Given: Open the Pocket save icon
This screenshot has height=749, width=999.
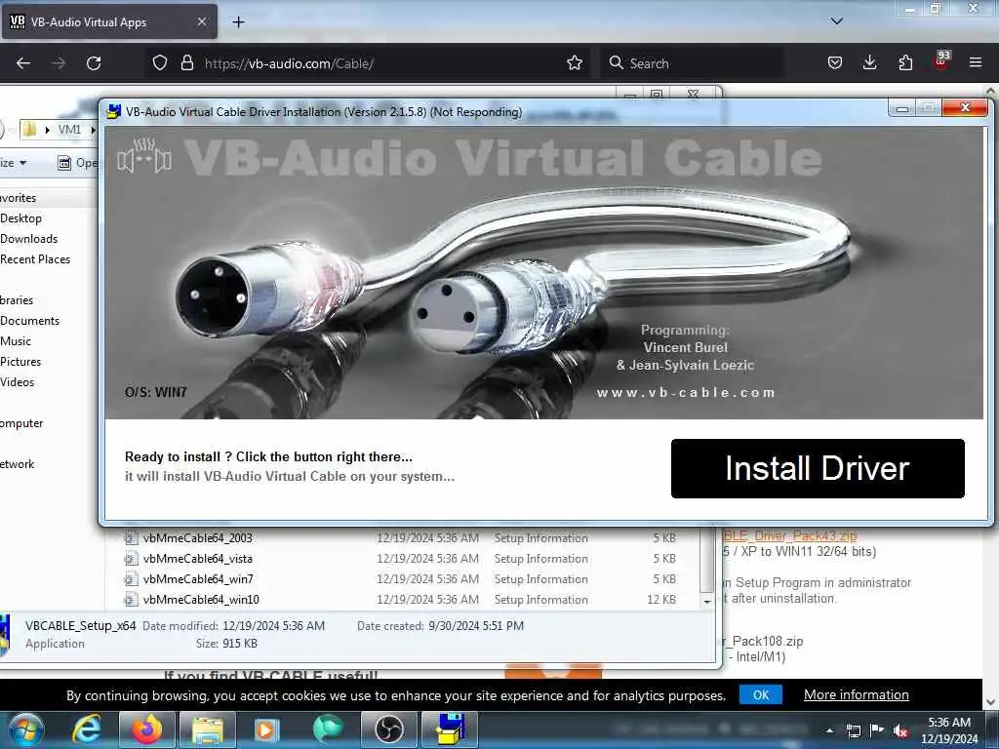Looking at the screenshot, I should (835, 63).
